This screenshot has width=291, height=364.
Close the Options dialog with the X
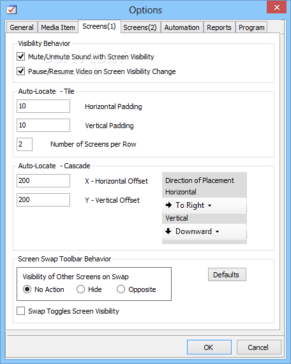click(276, 7)
